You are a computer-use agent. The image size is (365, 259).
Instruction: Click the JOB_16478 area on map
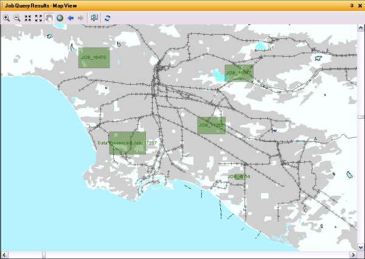[x=93, y=57]
